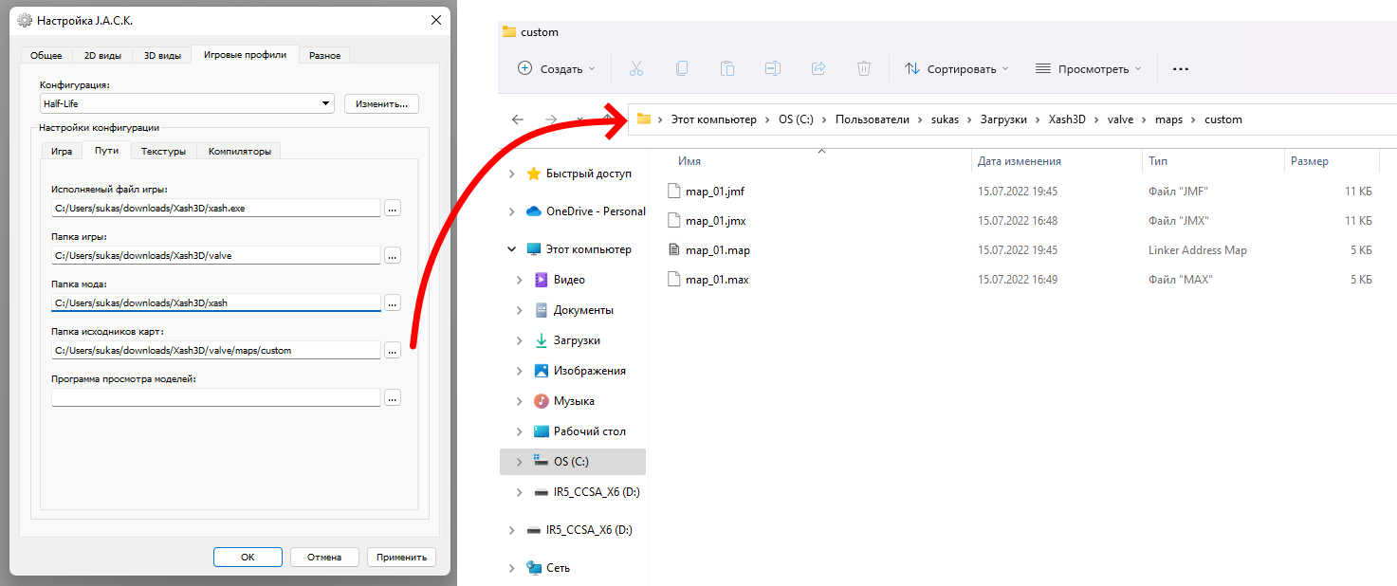Click the Rename icon in Explorer toolbar
The width and height of the screenshot is (1397, 586).
773,68
